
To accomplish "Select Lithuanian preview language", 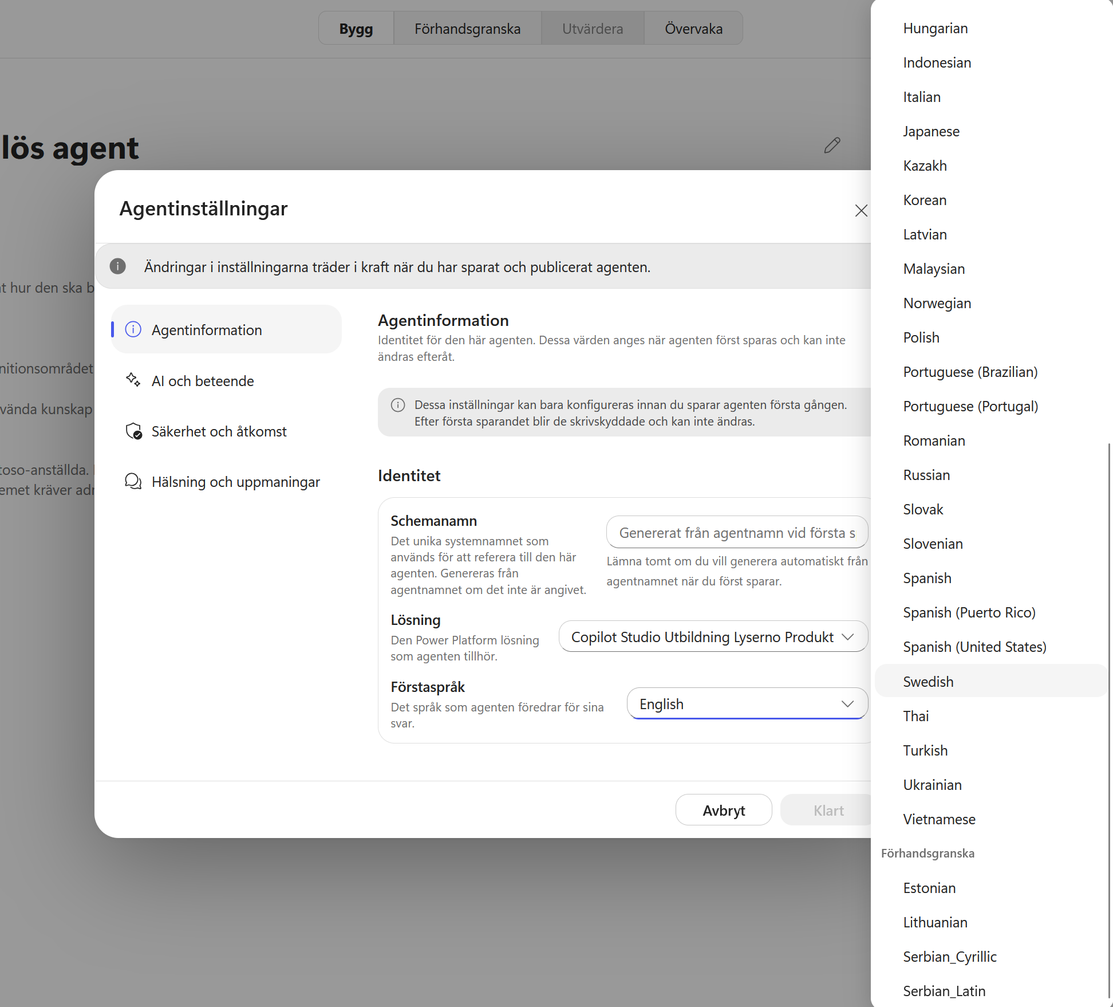I will point(990,922).
